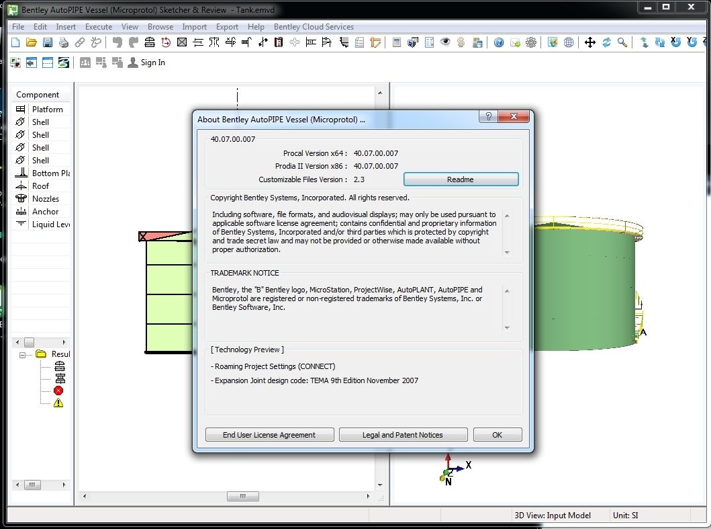Open a file with the yellow folder icon
The width and height of the screenshot is (711, 529).
32,43
